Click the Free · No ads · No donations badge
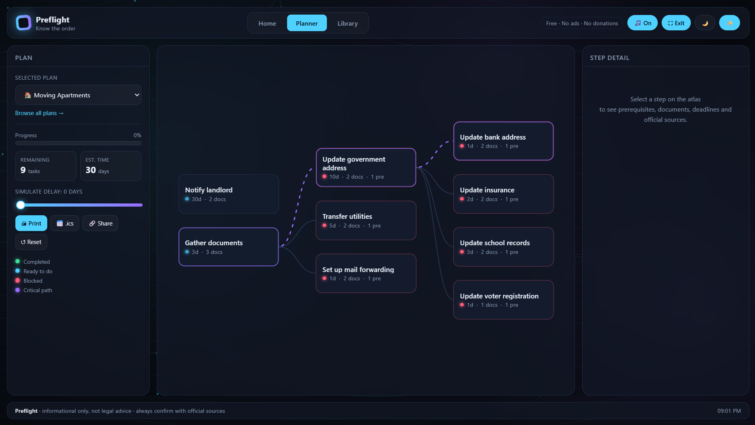The height and width of the screenshot is (425, 755). click(x=582, y=23)
